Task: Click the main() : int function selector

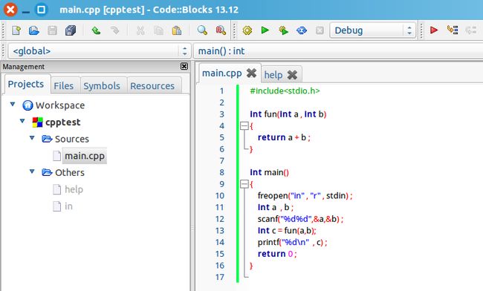Action: [x=337, y=50]
